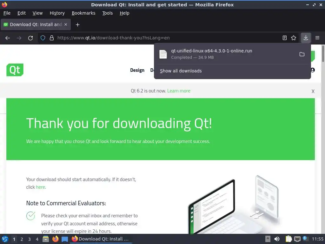Viewport: 325px width, 244px height.
Task: Switch to virtual desktop 2
Action: 22,239
